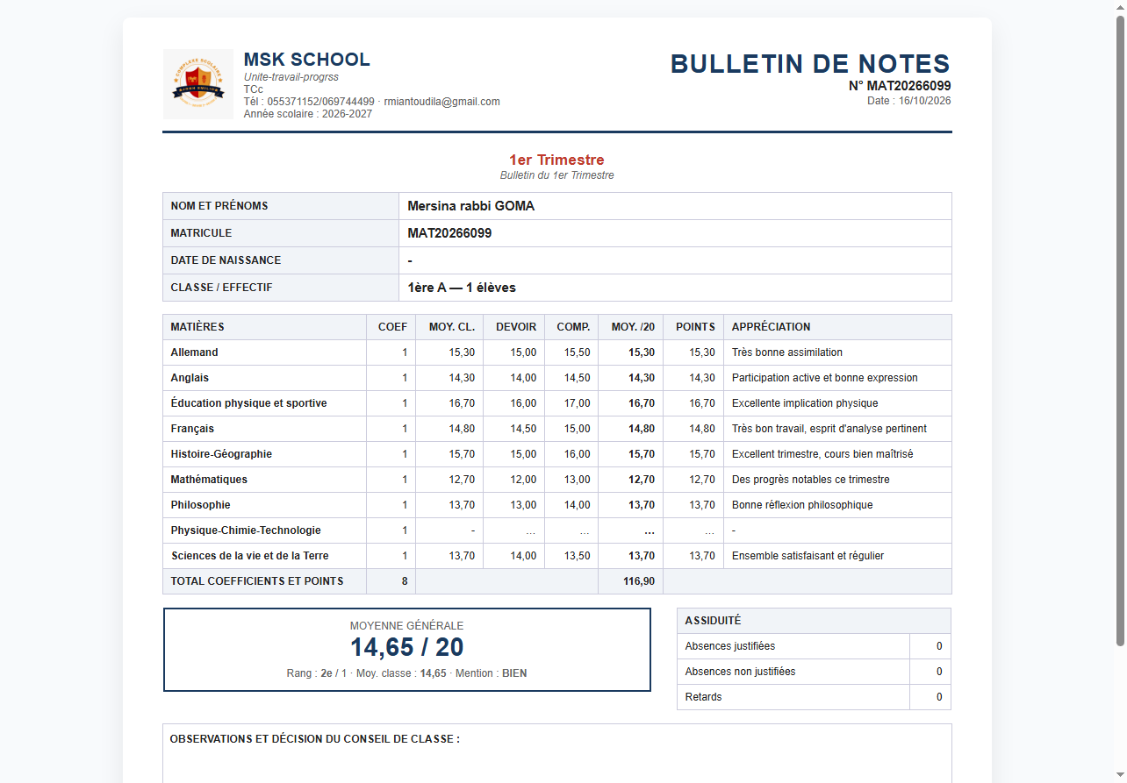Image resolution: width=1127 pixels, height=783 pixels.
Task: Select the class value 1ère A — 1 élèves
Action: pyautogui.click(x=462, y=288)
